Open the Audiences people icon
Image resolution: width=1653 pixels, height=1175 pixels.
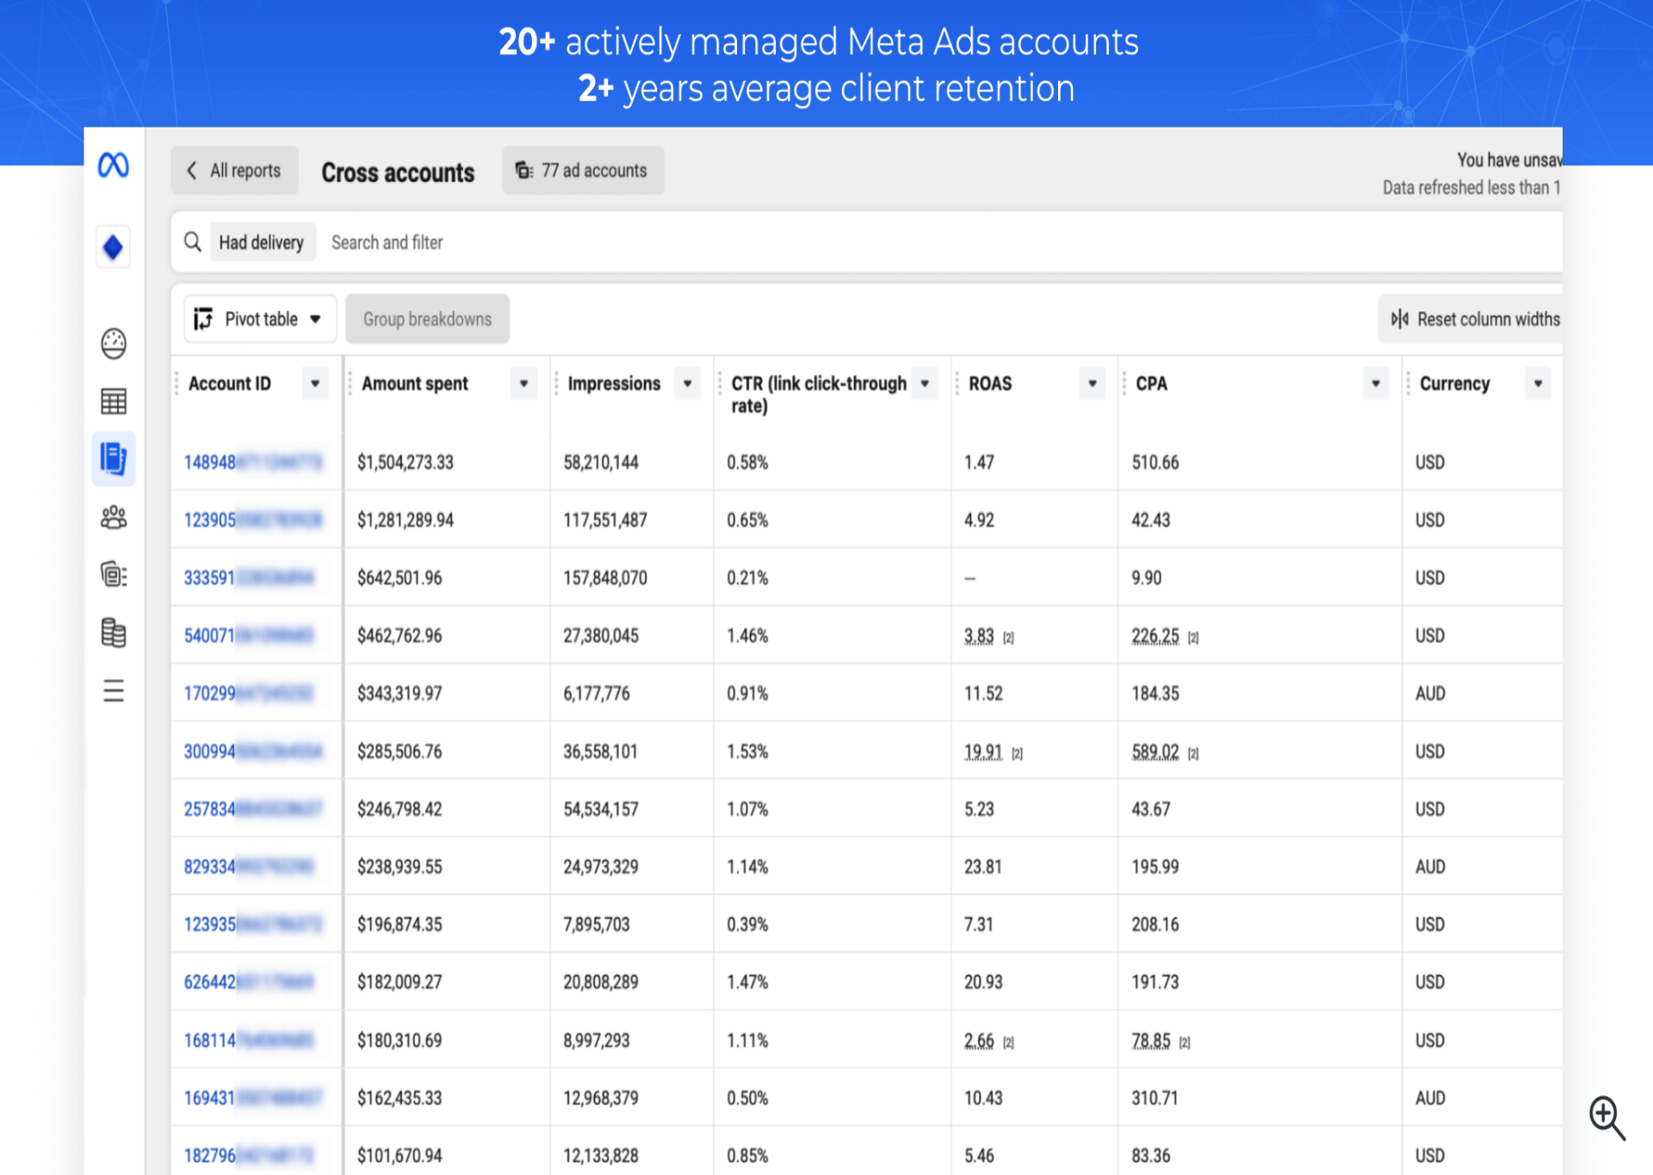tap(114, 517)
